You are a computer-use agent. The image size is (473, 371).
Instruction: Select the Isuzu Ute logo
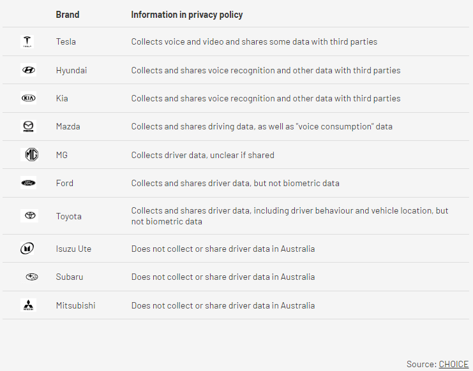pyautogui.click(x=27, y=249)
